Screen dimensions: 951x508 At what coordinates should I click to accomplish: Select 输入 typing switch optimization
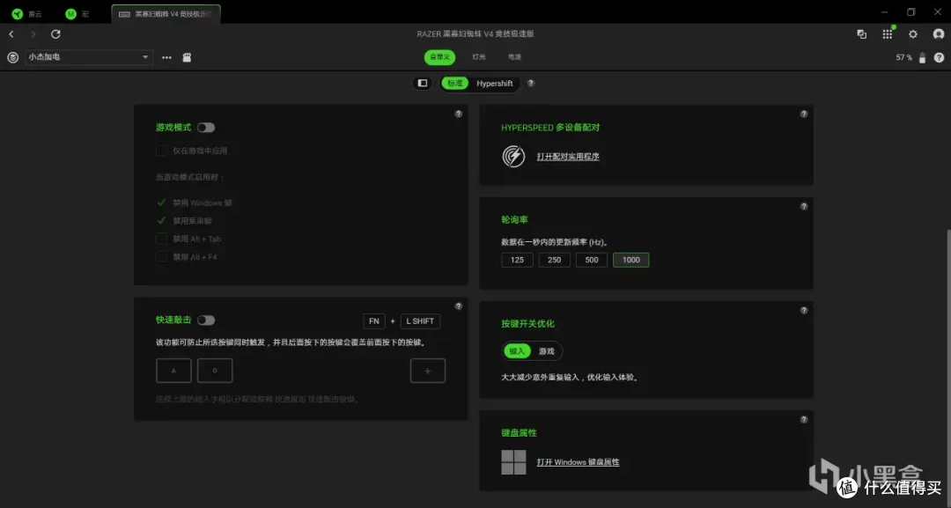tap(517, 351)
